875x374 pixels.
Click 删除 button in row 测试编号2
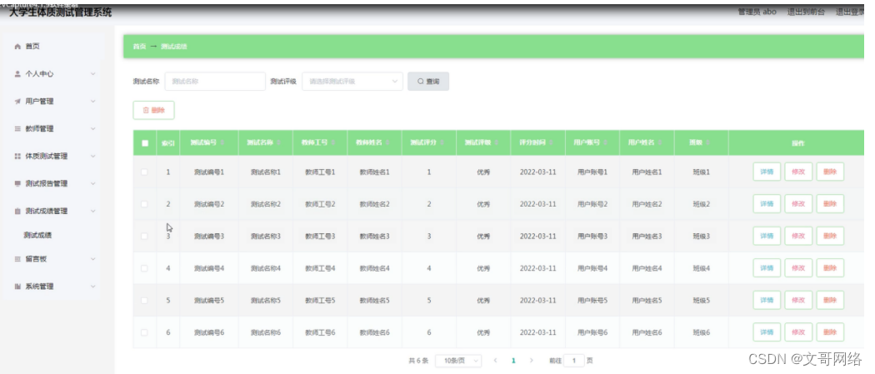click(830, 204)
